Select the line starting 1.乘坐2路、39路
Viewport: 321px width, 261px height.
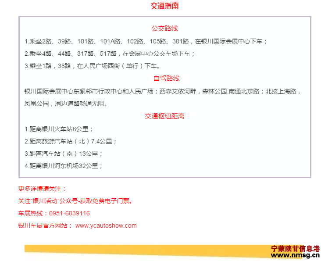pyautogui.click(x=146, y=41)
